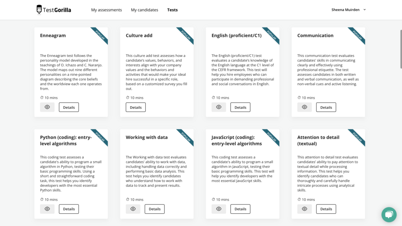Preview the Python entry-level algorithms test
This screenshot has width=402, height=226.
click(x=47, y=209)
